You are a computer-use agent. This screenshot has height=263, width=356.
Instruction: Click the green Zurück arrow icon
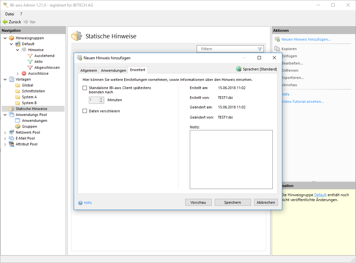pos(5,22)
